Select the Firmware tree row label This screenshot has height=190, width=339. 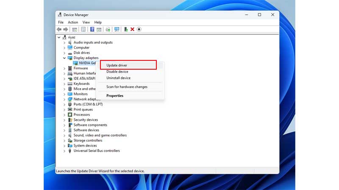point(81,68)
